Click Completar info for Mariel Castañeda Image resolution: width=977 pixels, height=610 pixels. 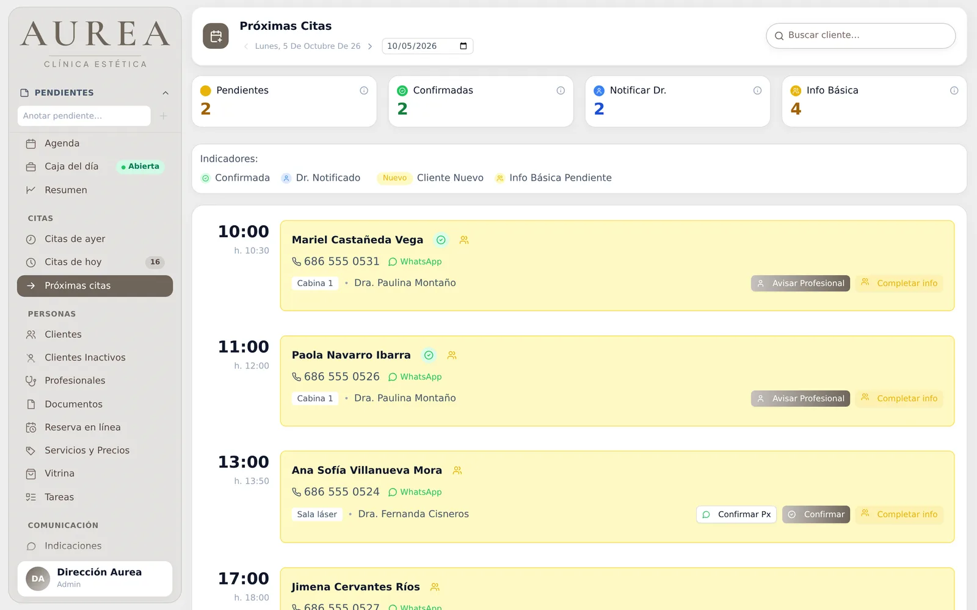(899, 283)
